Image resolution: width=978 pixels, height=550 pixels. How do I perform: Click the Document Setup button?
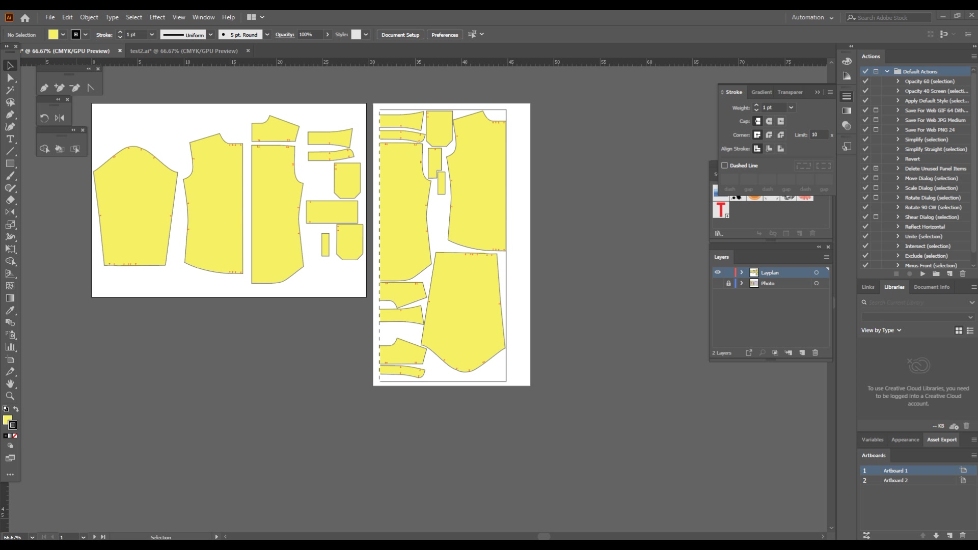[399, 34]
